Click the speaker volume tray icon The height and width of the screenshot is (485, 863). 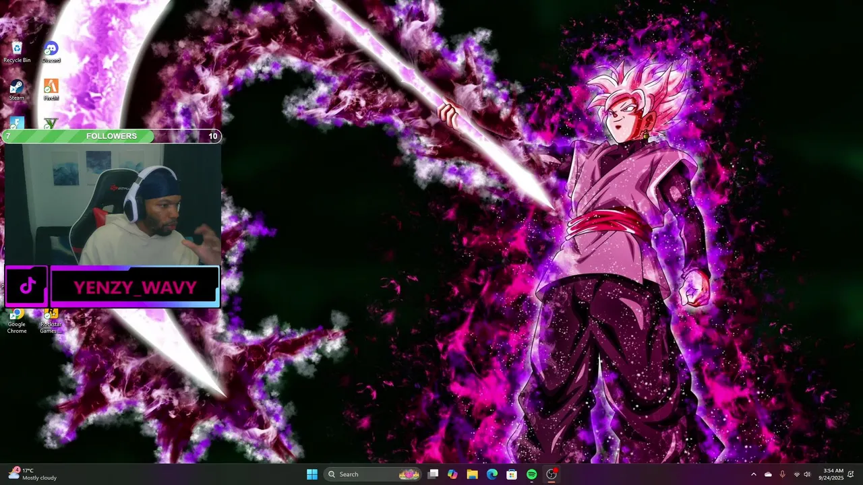807,474
